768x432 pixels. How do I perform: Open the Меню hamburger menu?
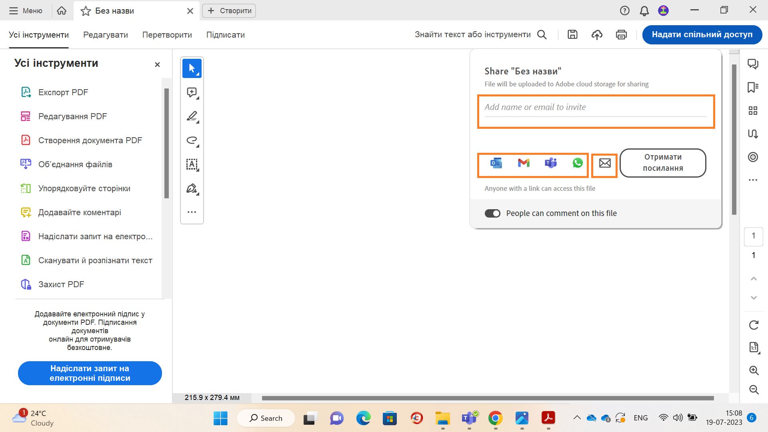coord(26,11)
